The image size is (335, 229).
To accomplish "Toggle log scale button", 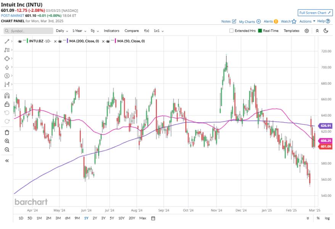I will coord(327,218).
